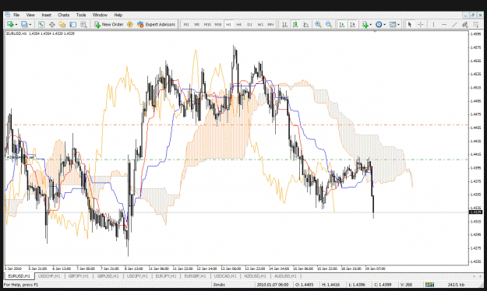Screen dimensions: 487x291
Task: Switch to Bar Chart display icon
Action: pos(285,24)
